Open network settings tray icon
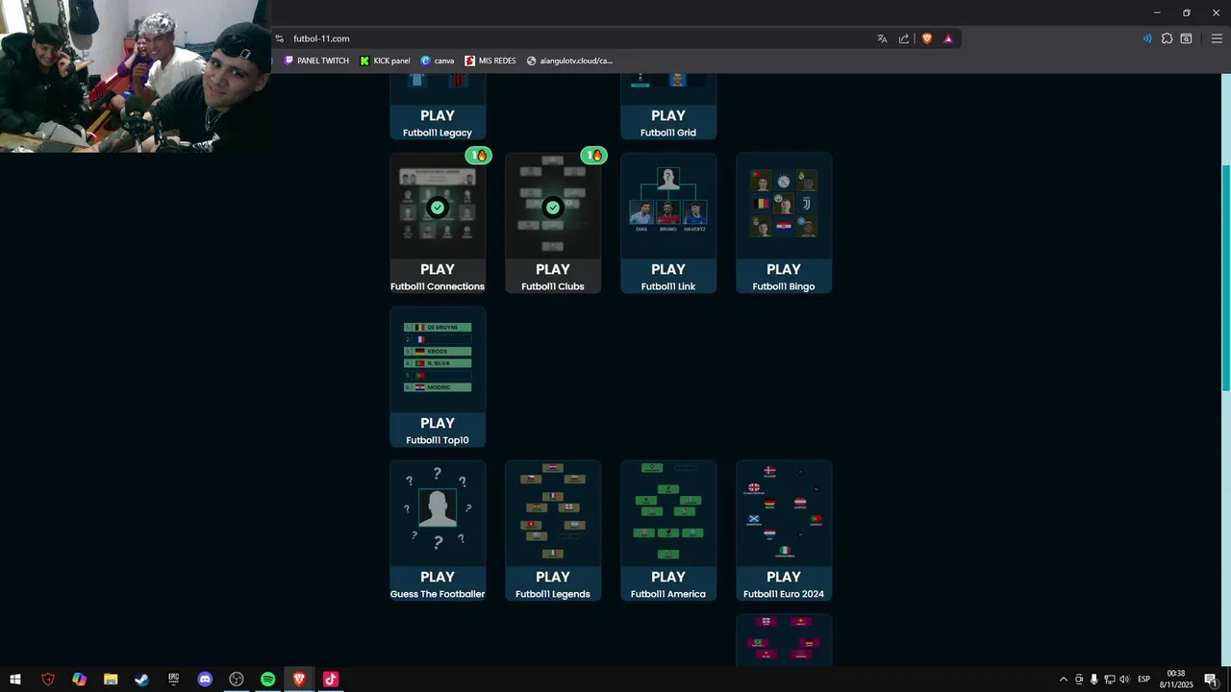1231x692 pixels. pos(1109,680)
